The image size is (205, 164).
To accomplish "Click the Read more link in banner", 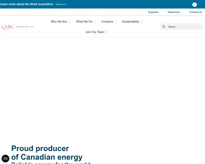I will tap(61, 4).
